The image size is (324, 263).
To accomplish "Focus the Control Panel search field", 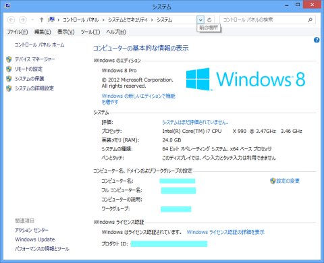I will point(267,20).
